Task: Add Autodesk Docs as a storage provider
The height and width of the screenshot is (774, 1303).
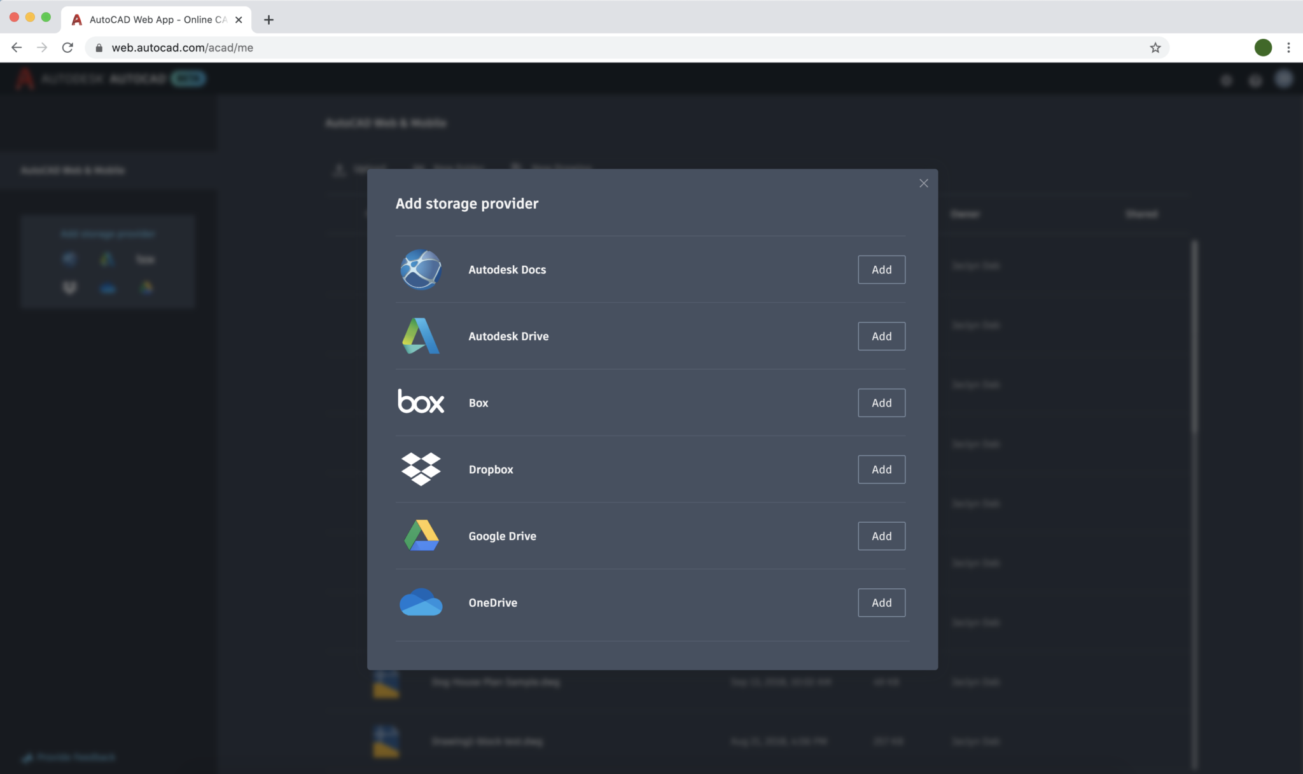Action: coord(881,269)
